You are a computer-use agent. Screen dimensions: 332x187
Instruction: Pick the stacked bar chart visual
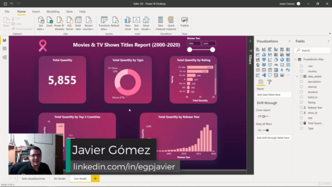click(258, 49)
